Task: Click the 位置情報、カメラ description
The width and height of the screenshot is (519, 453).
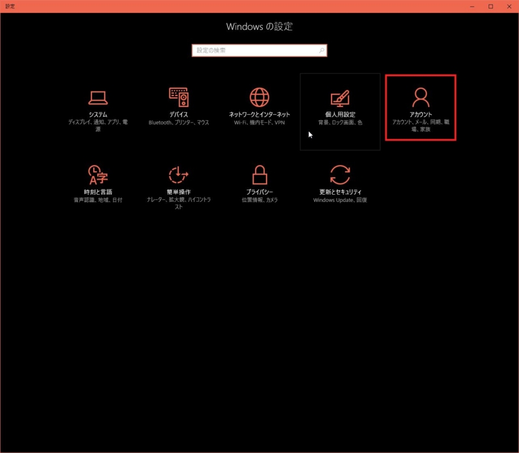Action: pyautogui.click(x=259, y=200)
